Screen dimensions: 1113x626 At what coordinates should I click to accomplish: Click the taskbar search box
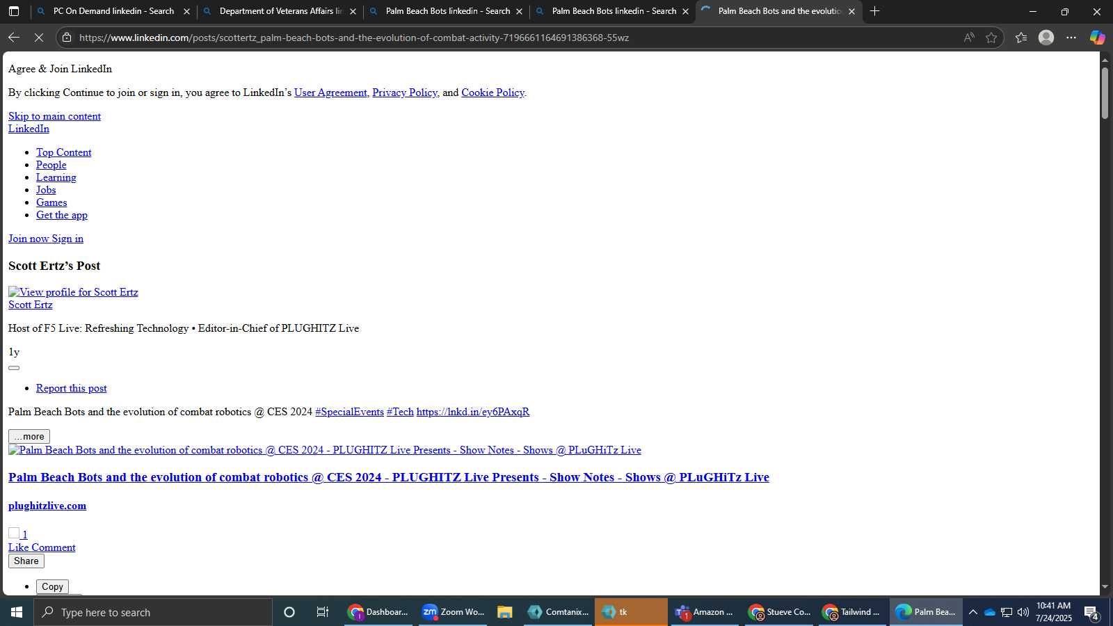(153, 612)
